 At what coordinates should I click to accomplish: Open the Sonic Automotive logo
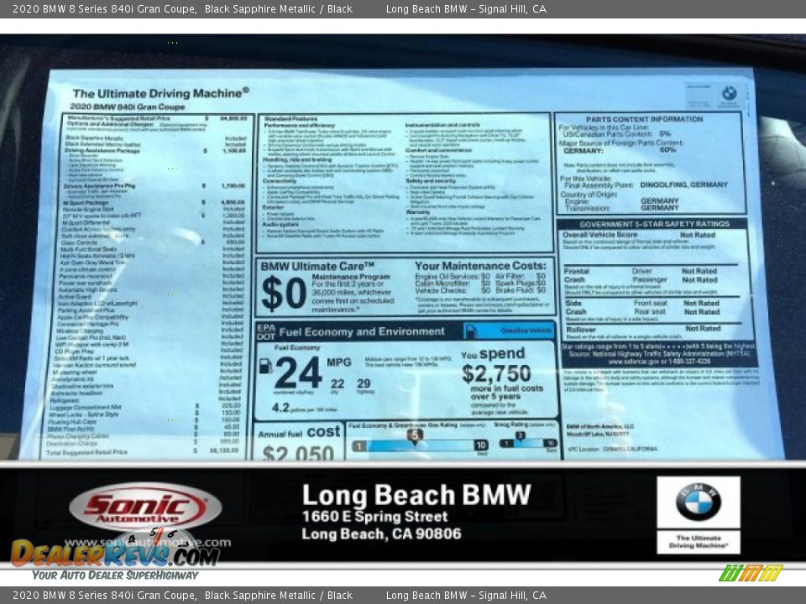click(x=145, y=508)
